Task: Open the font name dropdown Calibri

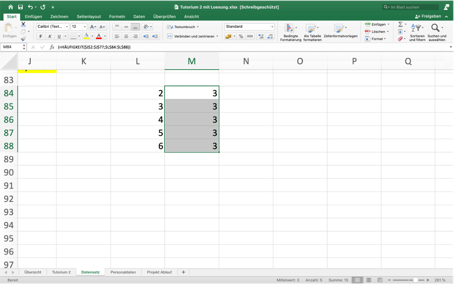Action: (x=67, y=27)
